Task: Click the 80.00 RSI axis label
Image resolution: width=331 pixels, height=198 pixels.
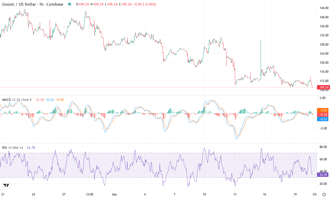Action: (x=324, y=147)
